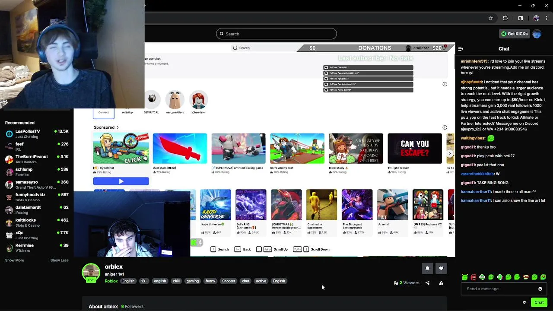Click the orblex streamer avatar
The image size is (553, 311).
click(91, 273)
